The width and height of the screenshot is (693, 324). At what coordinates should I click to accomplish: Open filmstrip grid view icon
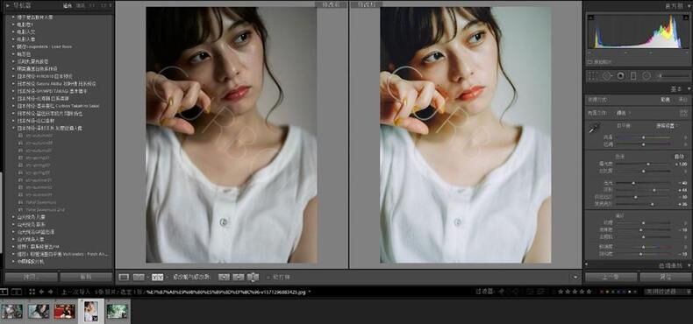(x=32, y=292)
